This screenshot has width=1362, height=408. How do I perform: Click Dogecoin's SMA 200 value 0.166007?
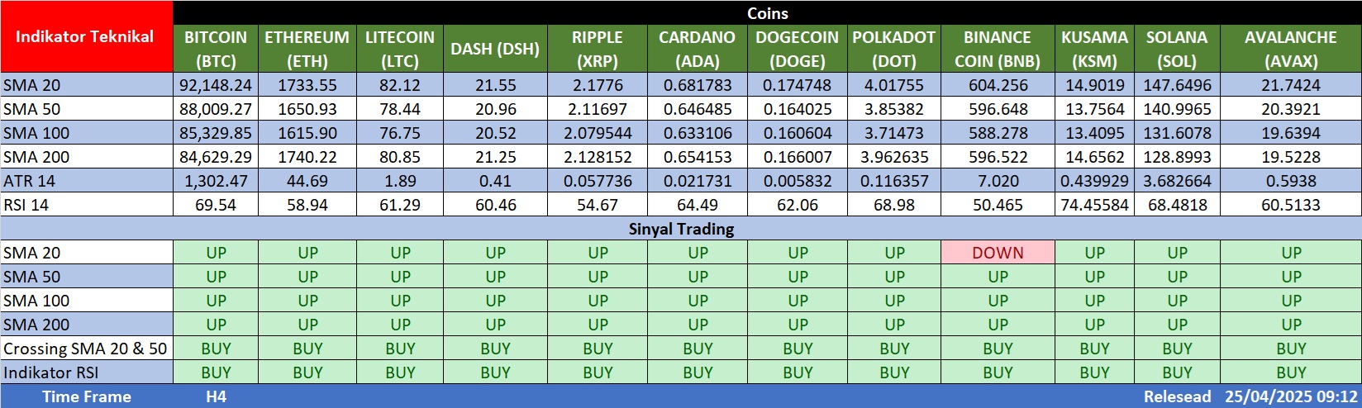point(798,157)
